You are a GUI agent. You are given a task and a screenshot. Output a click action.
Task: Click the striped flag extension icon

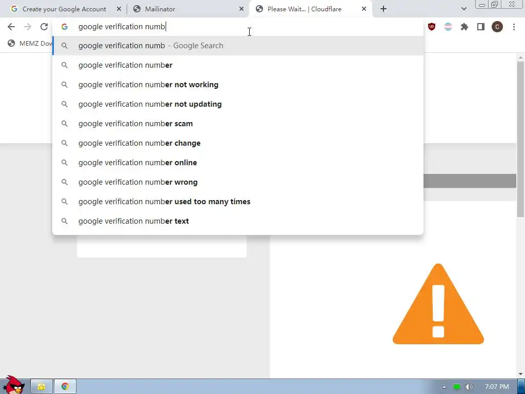(x=448, y=27)
